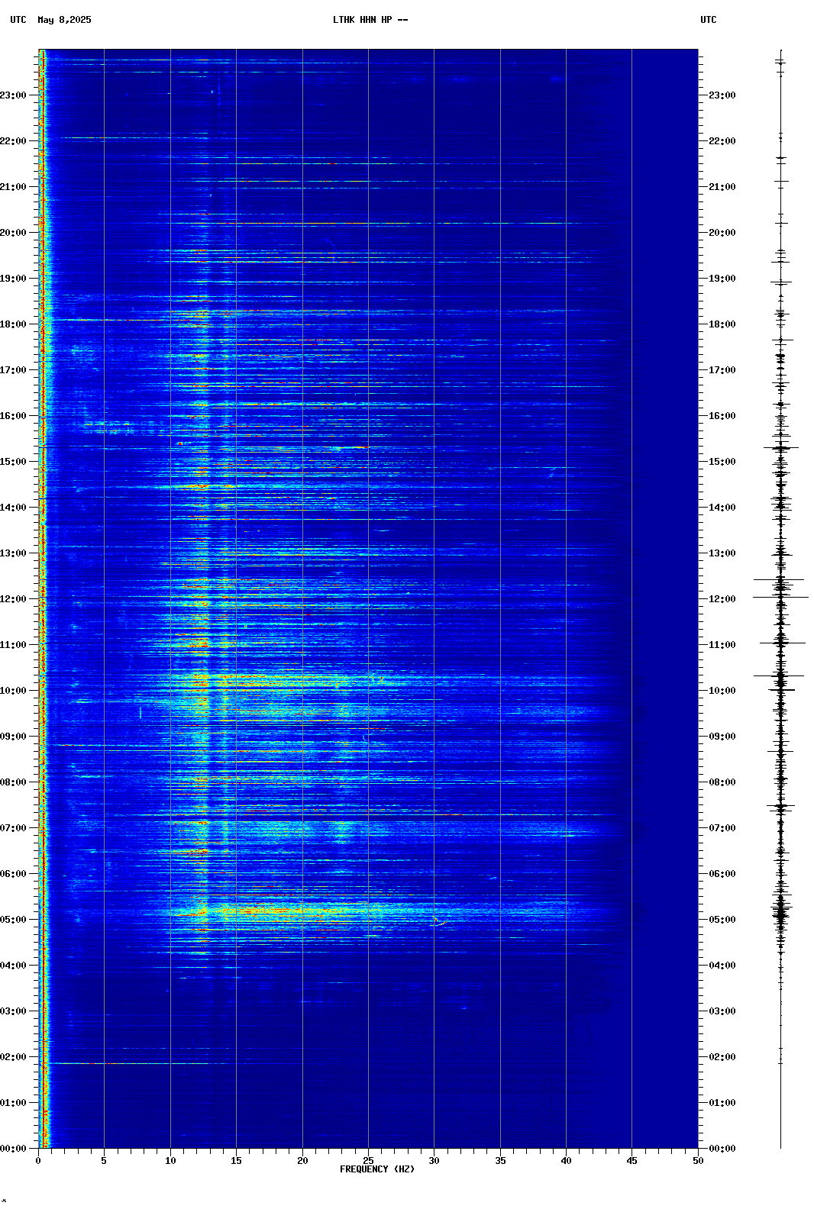Click '13:00' on the right time axis
The height and width of the screenshot is (1209, 814).
click(x=722, y=553)
